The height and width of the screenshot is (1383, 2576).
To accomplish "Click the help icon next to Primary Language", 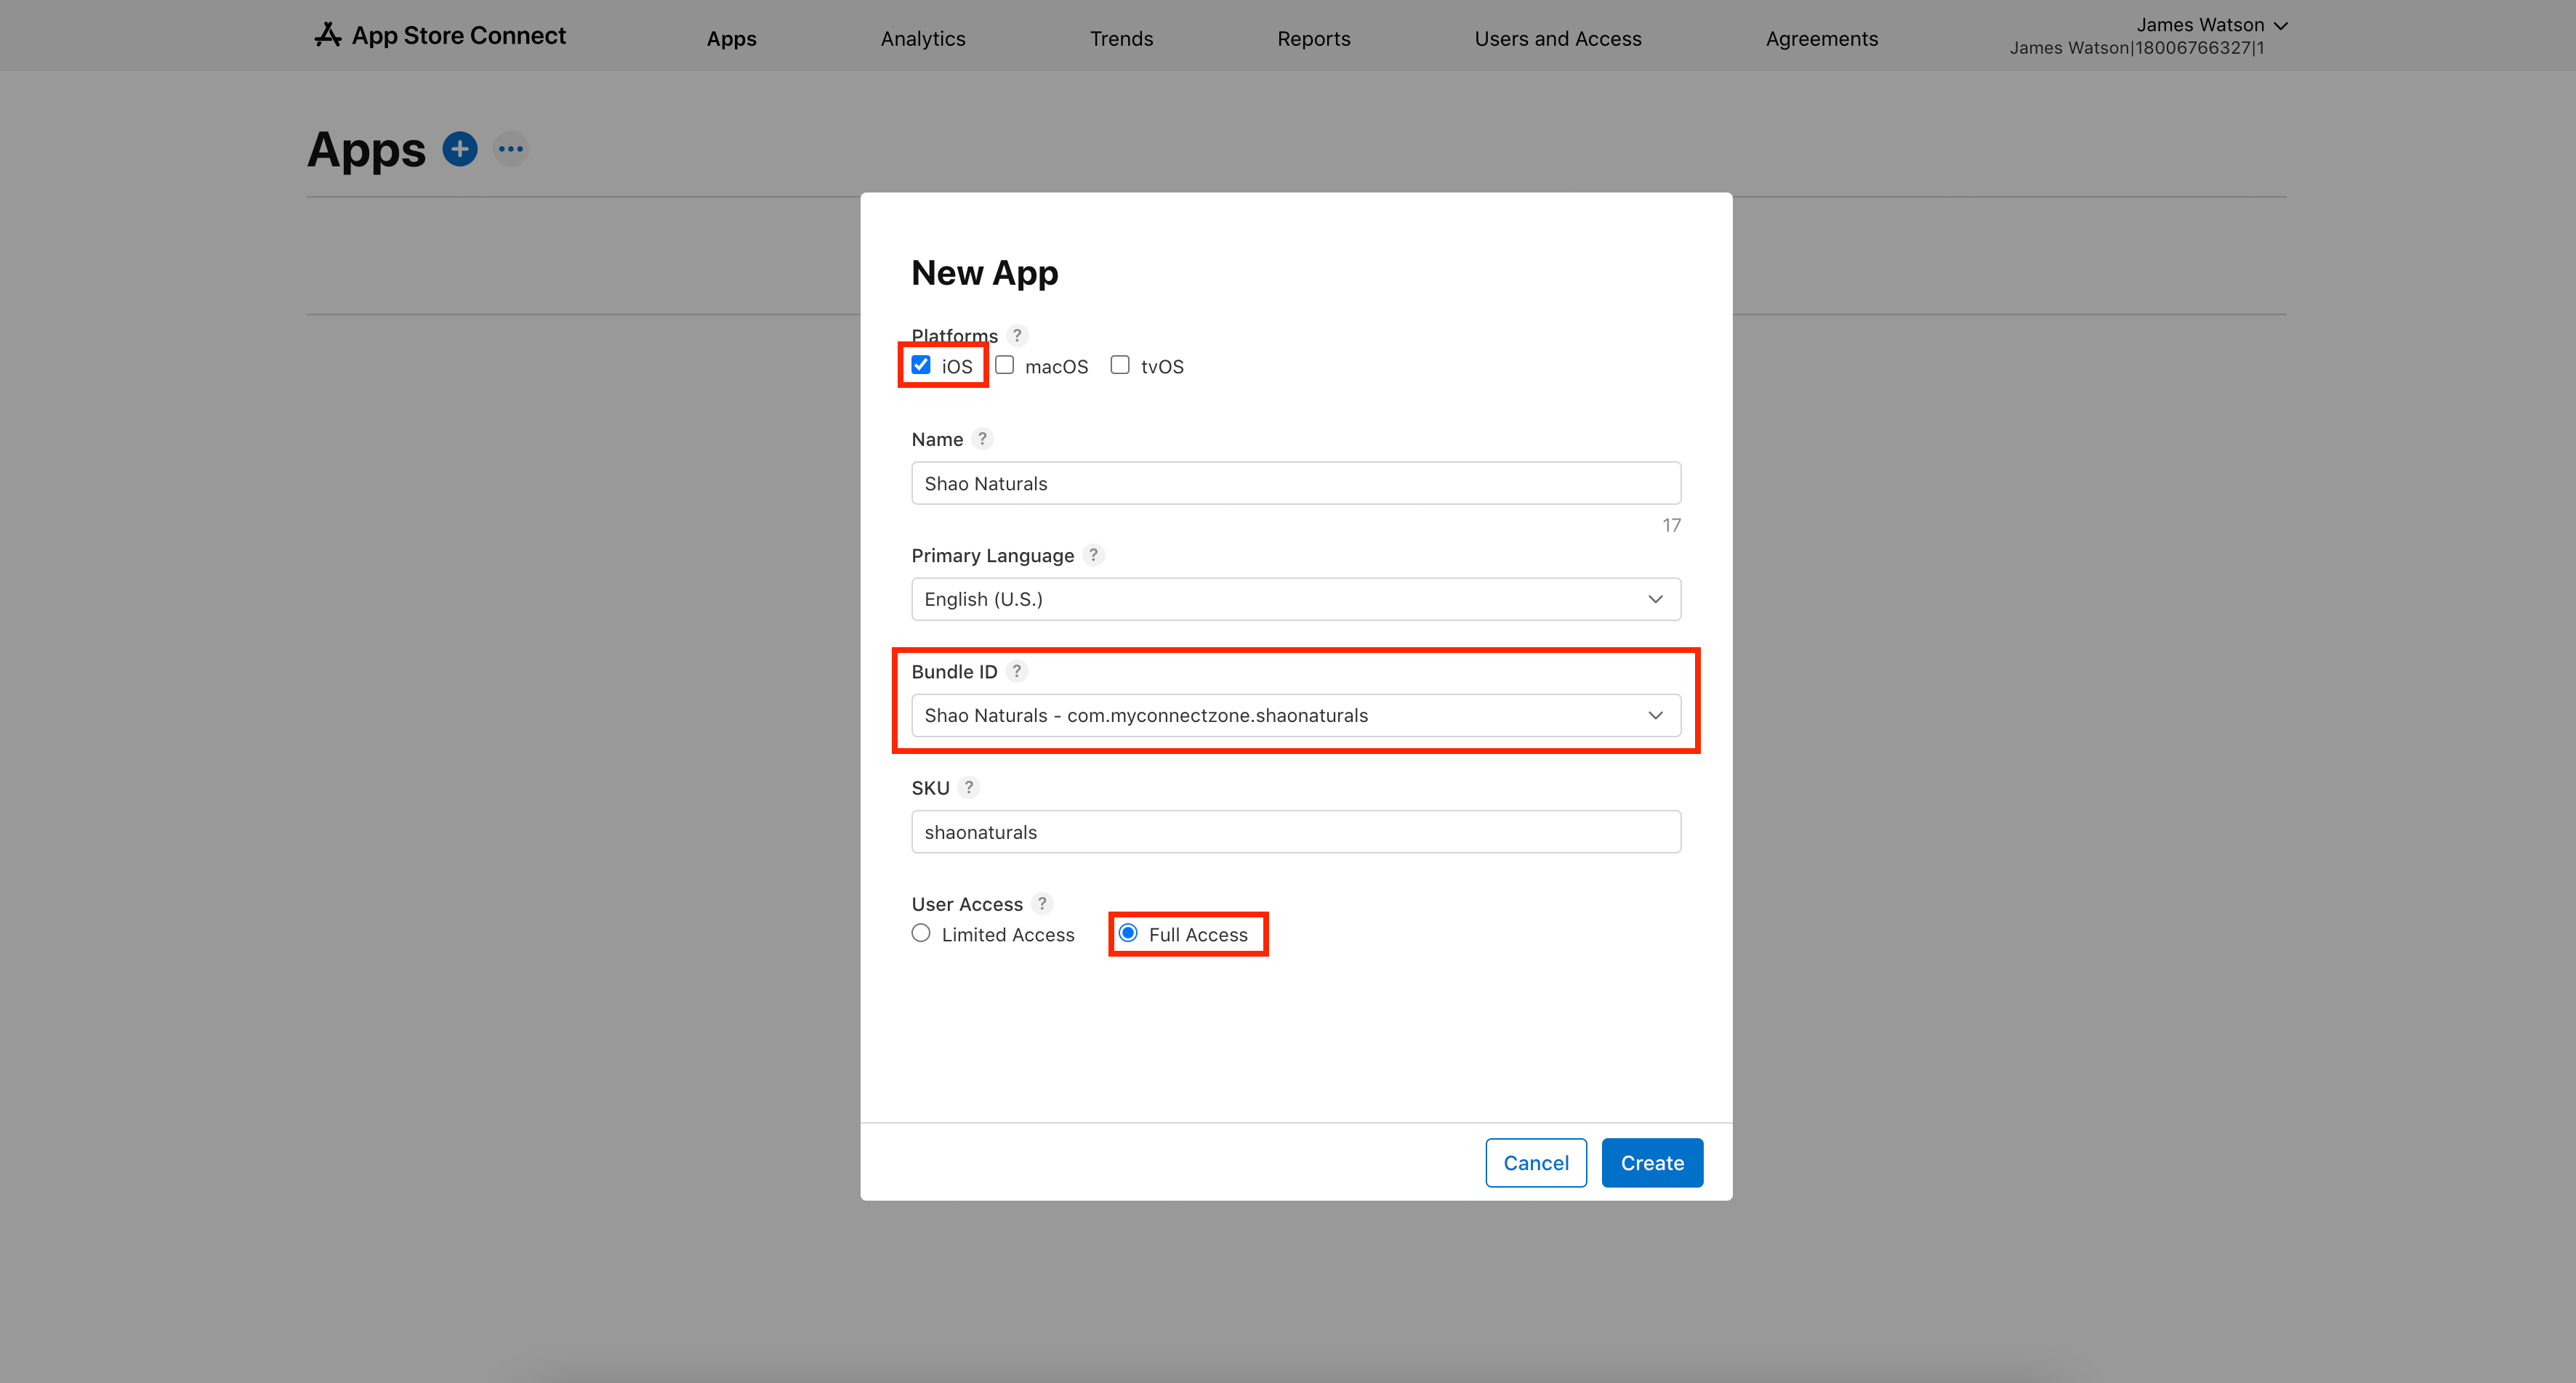I will pos(1093,555).
